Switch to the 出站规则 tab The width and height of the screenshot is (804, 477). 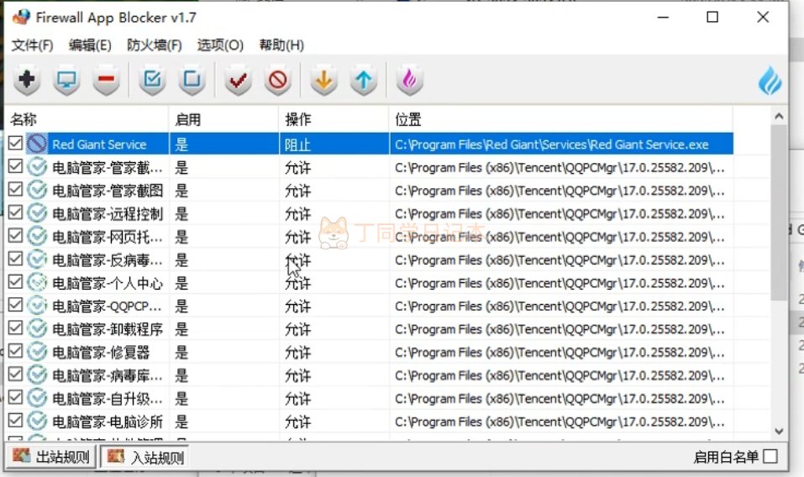click(x=50, y=456)
